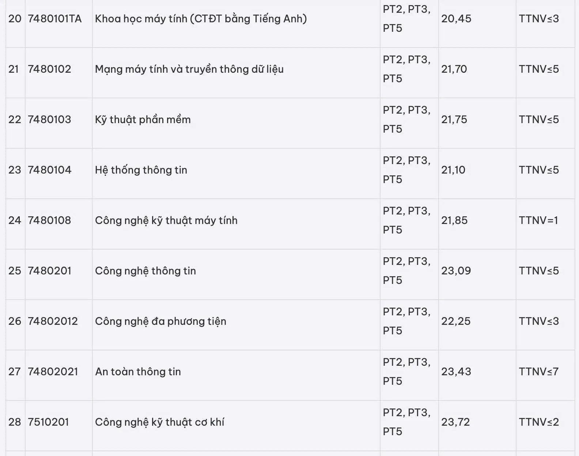The image size is (579, 456).
Task: Click the TTNV=1 condition cell
Action: 538,220
